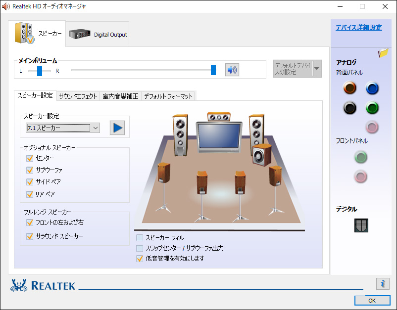Click the digital optical output connector icon
Image resolution: width=397 pixels, height=310 pixels.
pos(361,225)
